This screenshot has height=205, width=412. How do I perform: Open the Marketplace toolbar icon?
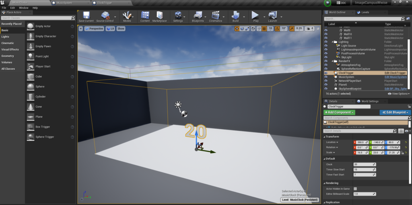[x=159, y=15]
